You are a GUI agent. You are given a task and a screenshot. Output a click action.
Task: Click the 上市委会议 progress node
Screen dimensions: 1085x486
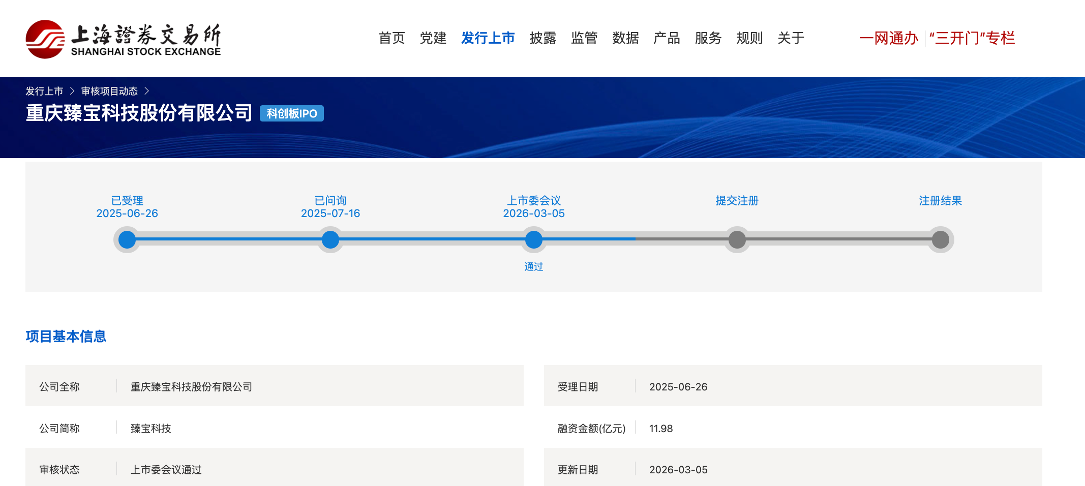534,239
